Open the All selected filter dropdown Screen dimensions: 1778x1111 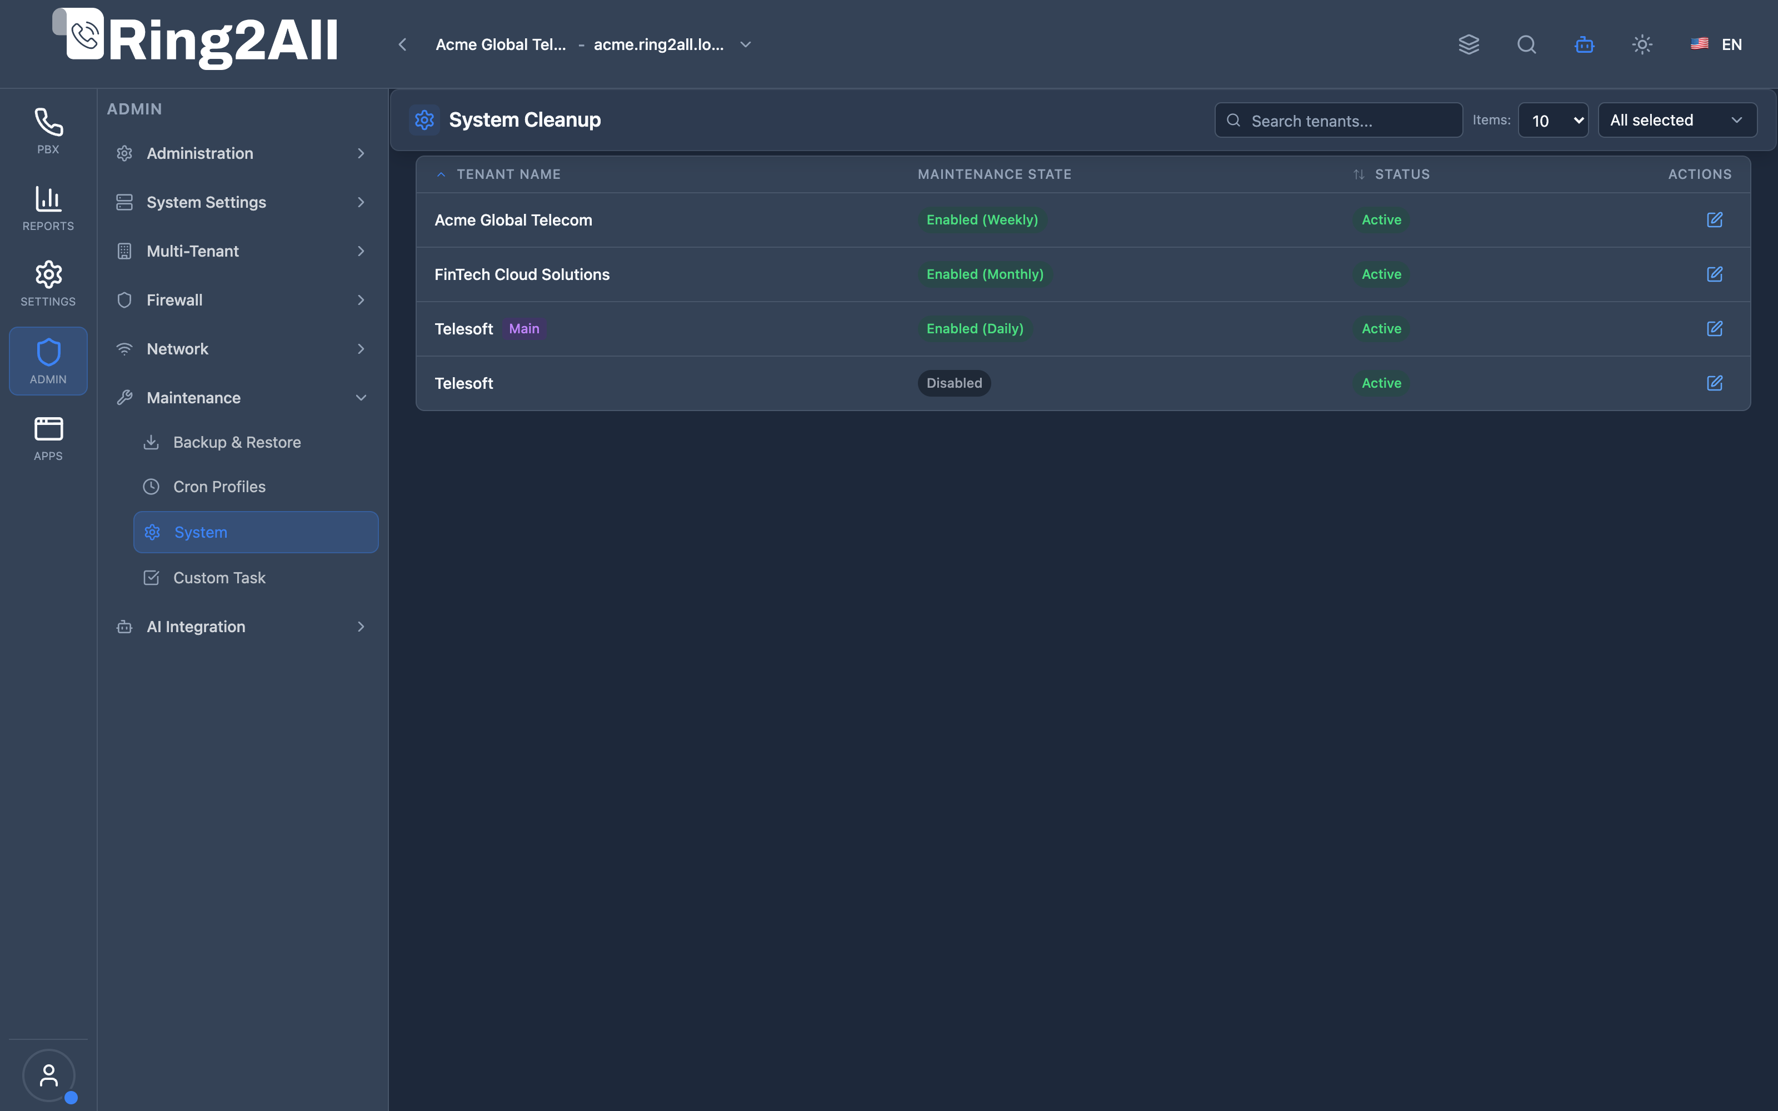click(x=1677, y=120)
